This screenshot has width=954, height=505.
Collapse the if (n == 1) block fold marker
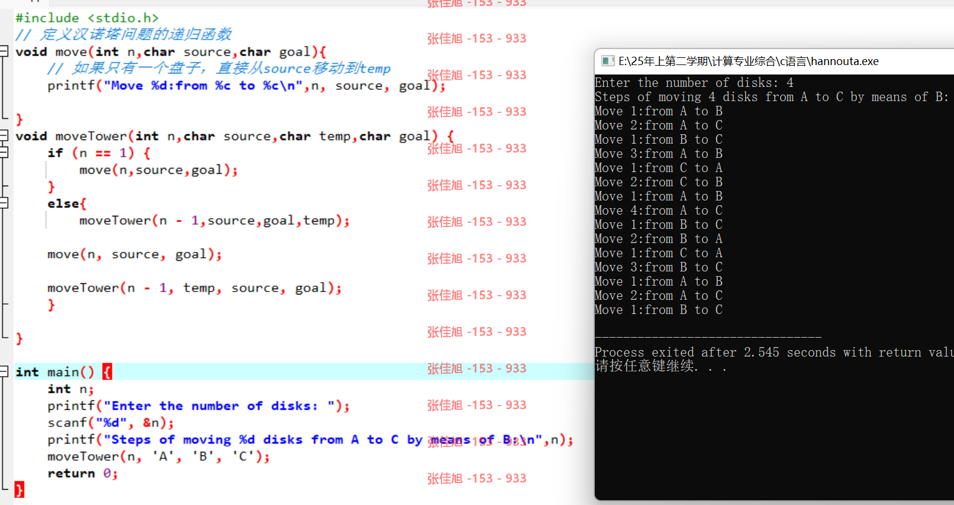coord(4,153)
